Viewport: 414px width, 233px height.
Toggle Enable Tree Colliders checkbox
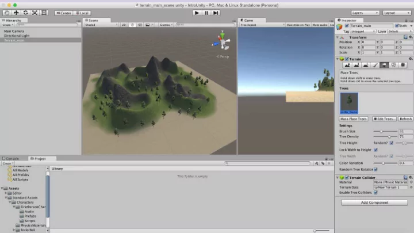tap(375, 193)
